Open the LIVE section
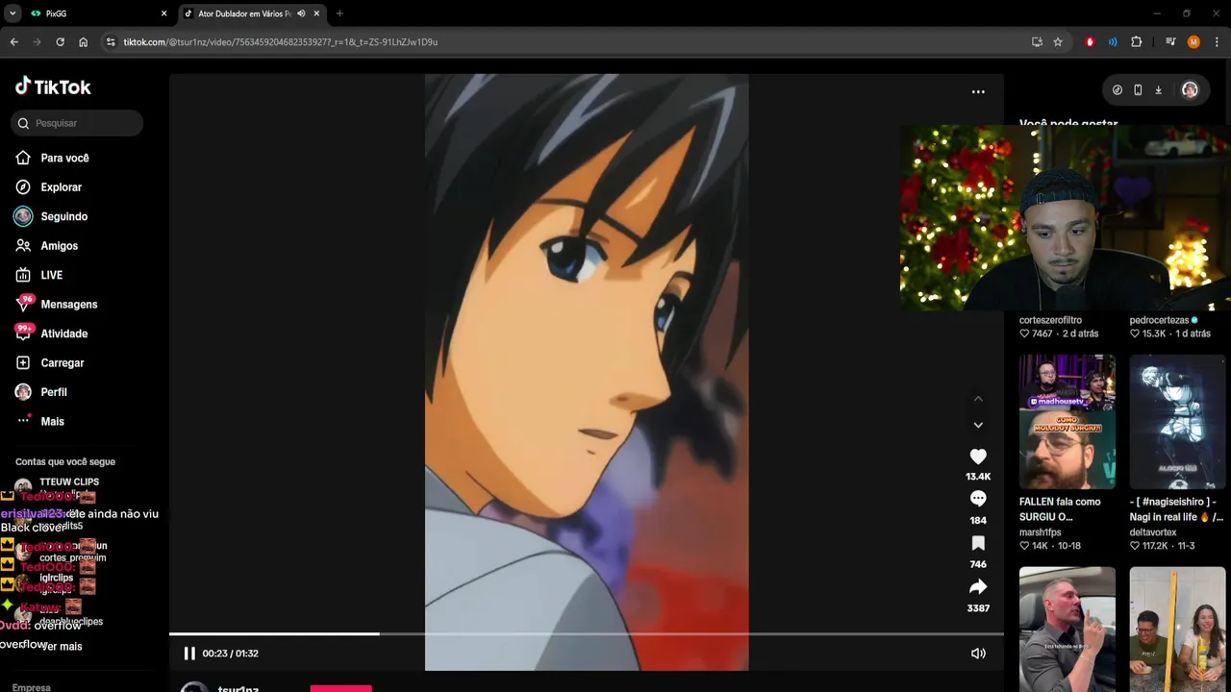This screenshot has width=1231, height=692. click(38, 275)
